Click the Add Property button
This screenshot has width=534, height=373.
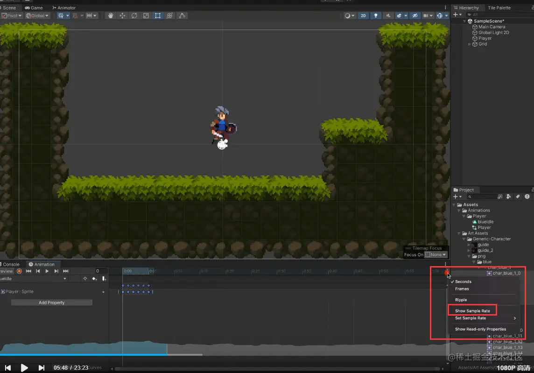(51, 303)
